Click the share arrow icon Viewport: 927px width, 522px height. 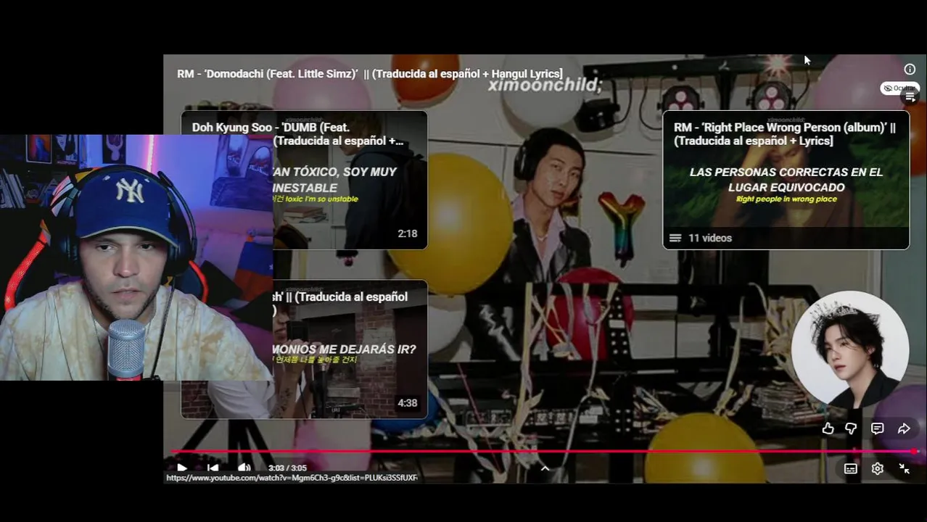904,428
